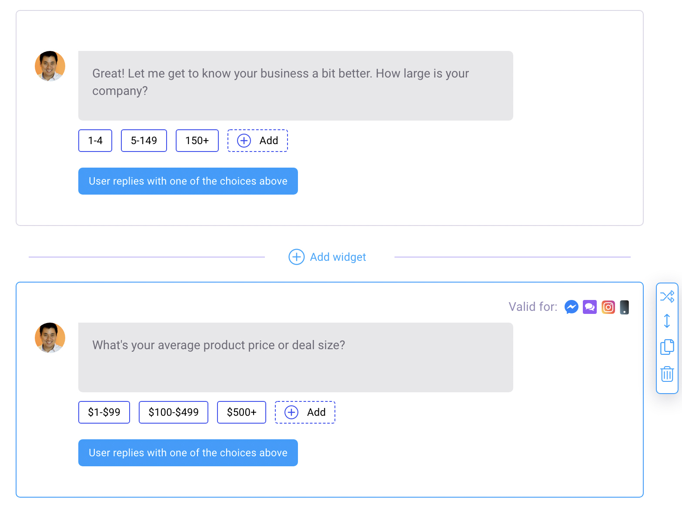This screenshot has height=512, width=682.
Task: Click the Messenger channel icon
Action: pos(571,307)
